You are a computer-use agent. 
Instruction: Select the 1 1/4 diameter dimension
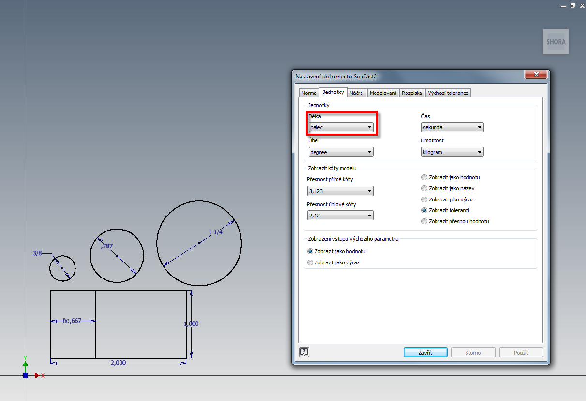pos(215,232)
